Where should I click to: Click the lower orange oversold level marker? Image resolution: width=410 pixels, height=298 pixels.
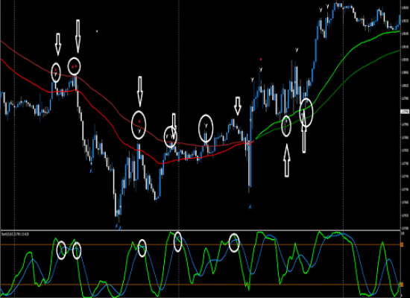coord(402,285)
